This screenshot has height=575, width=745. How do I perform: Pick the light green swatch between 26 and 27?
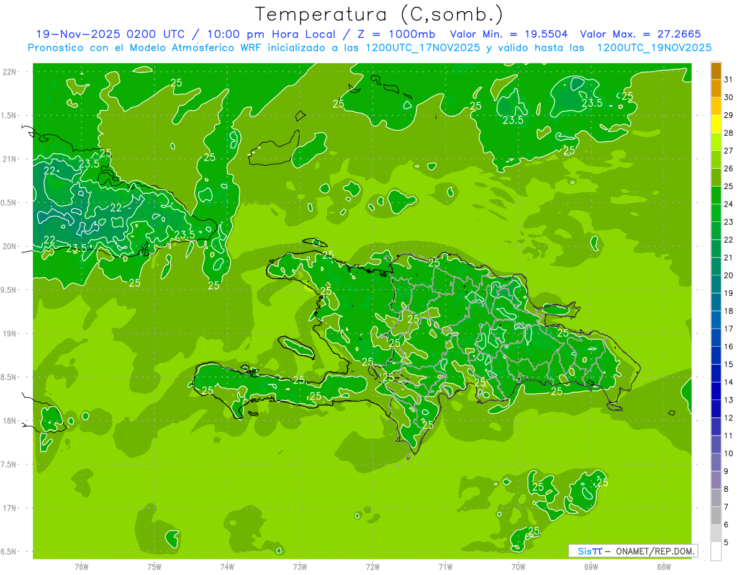716,160
